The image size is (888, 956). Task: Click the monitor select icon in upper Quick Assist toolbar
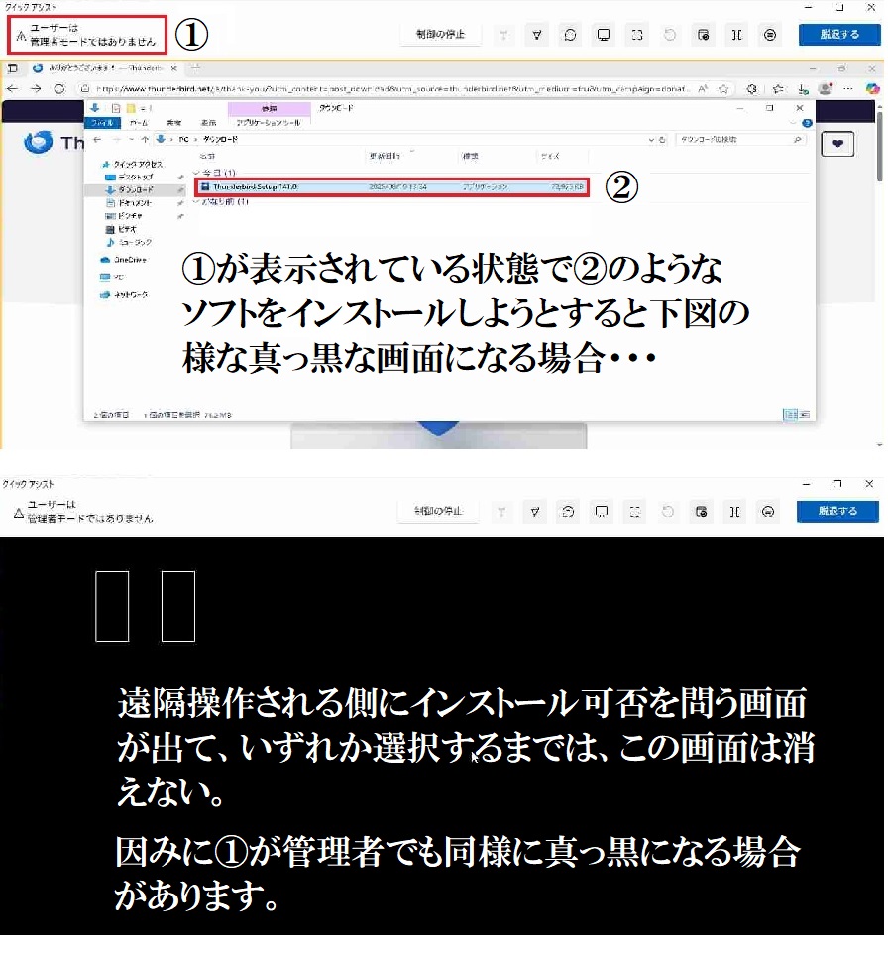click(603, 35)
